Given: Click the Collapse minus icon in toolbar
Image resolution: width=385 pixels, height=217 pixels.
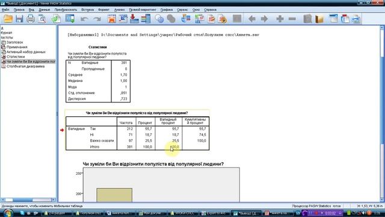Looking at the screenshot, I should [292, 19].
